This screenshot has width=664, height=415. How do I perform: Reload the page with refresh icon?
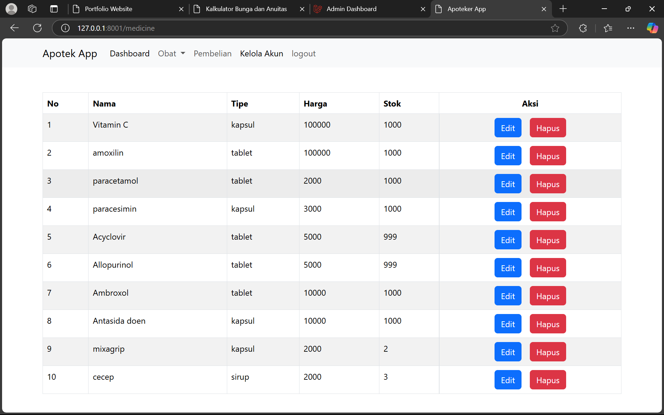click(37, 28)
